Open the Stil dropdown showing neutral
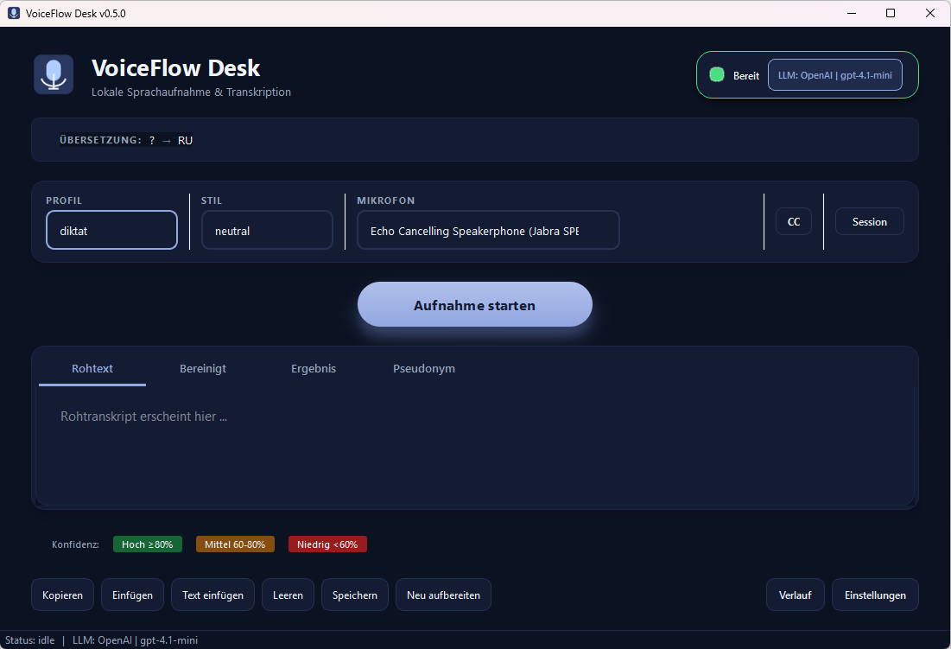 click(x=267, y=230)
